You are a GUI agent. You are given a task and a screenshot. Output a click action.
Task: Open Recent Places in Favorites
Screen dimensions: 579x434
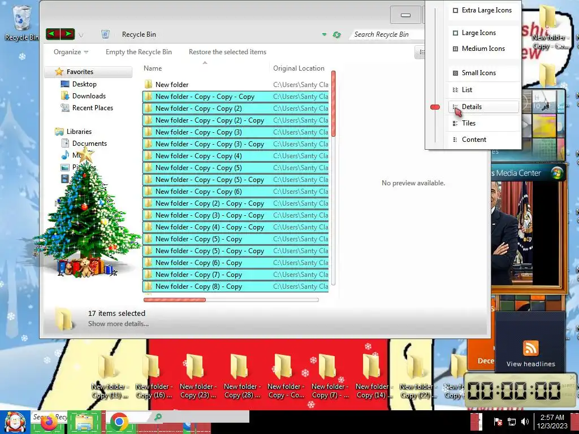[x=92, y=108]
